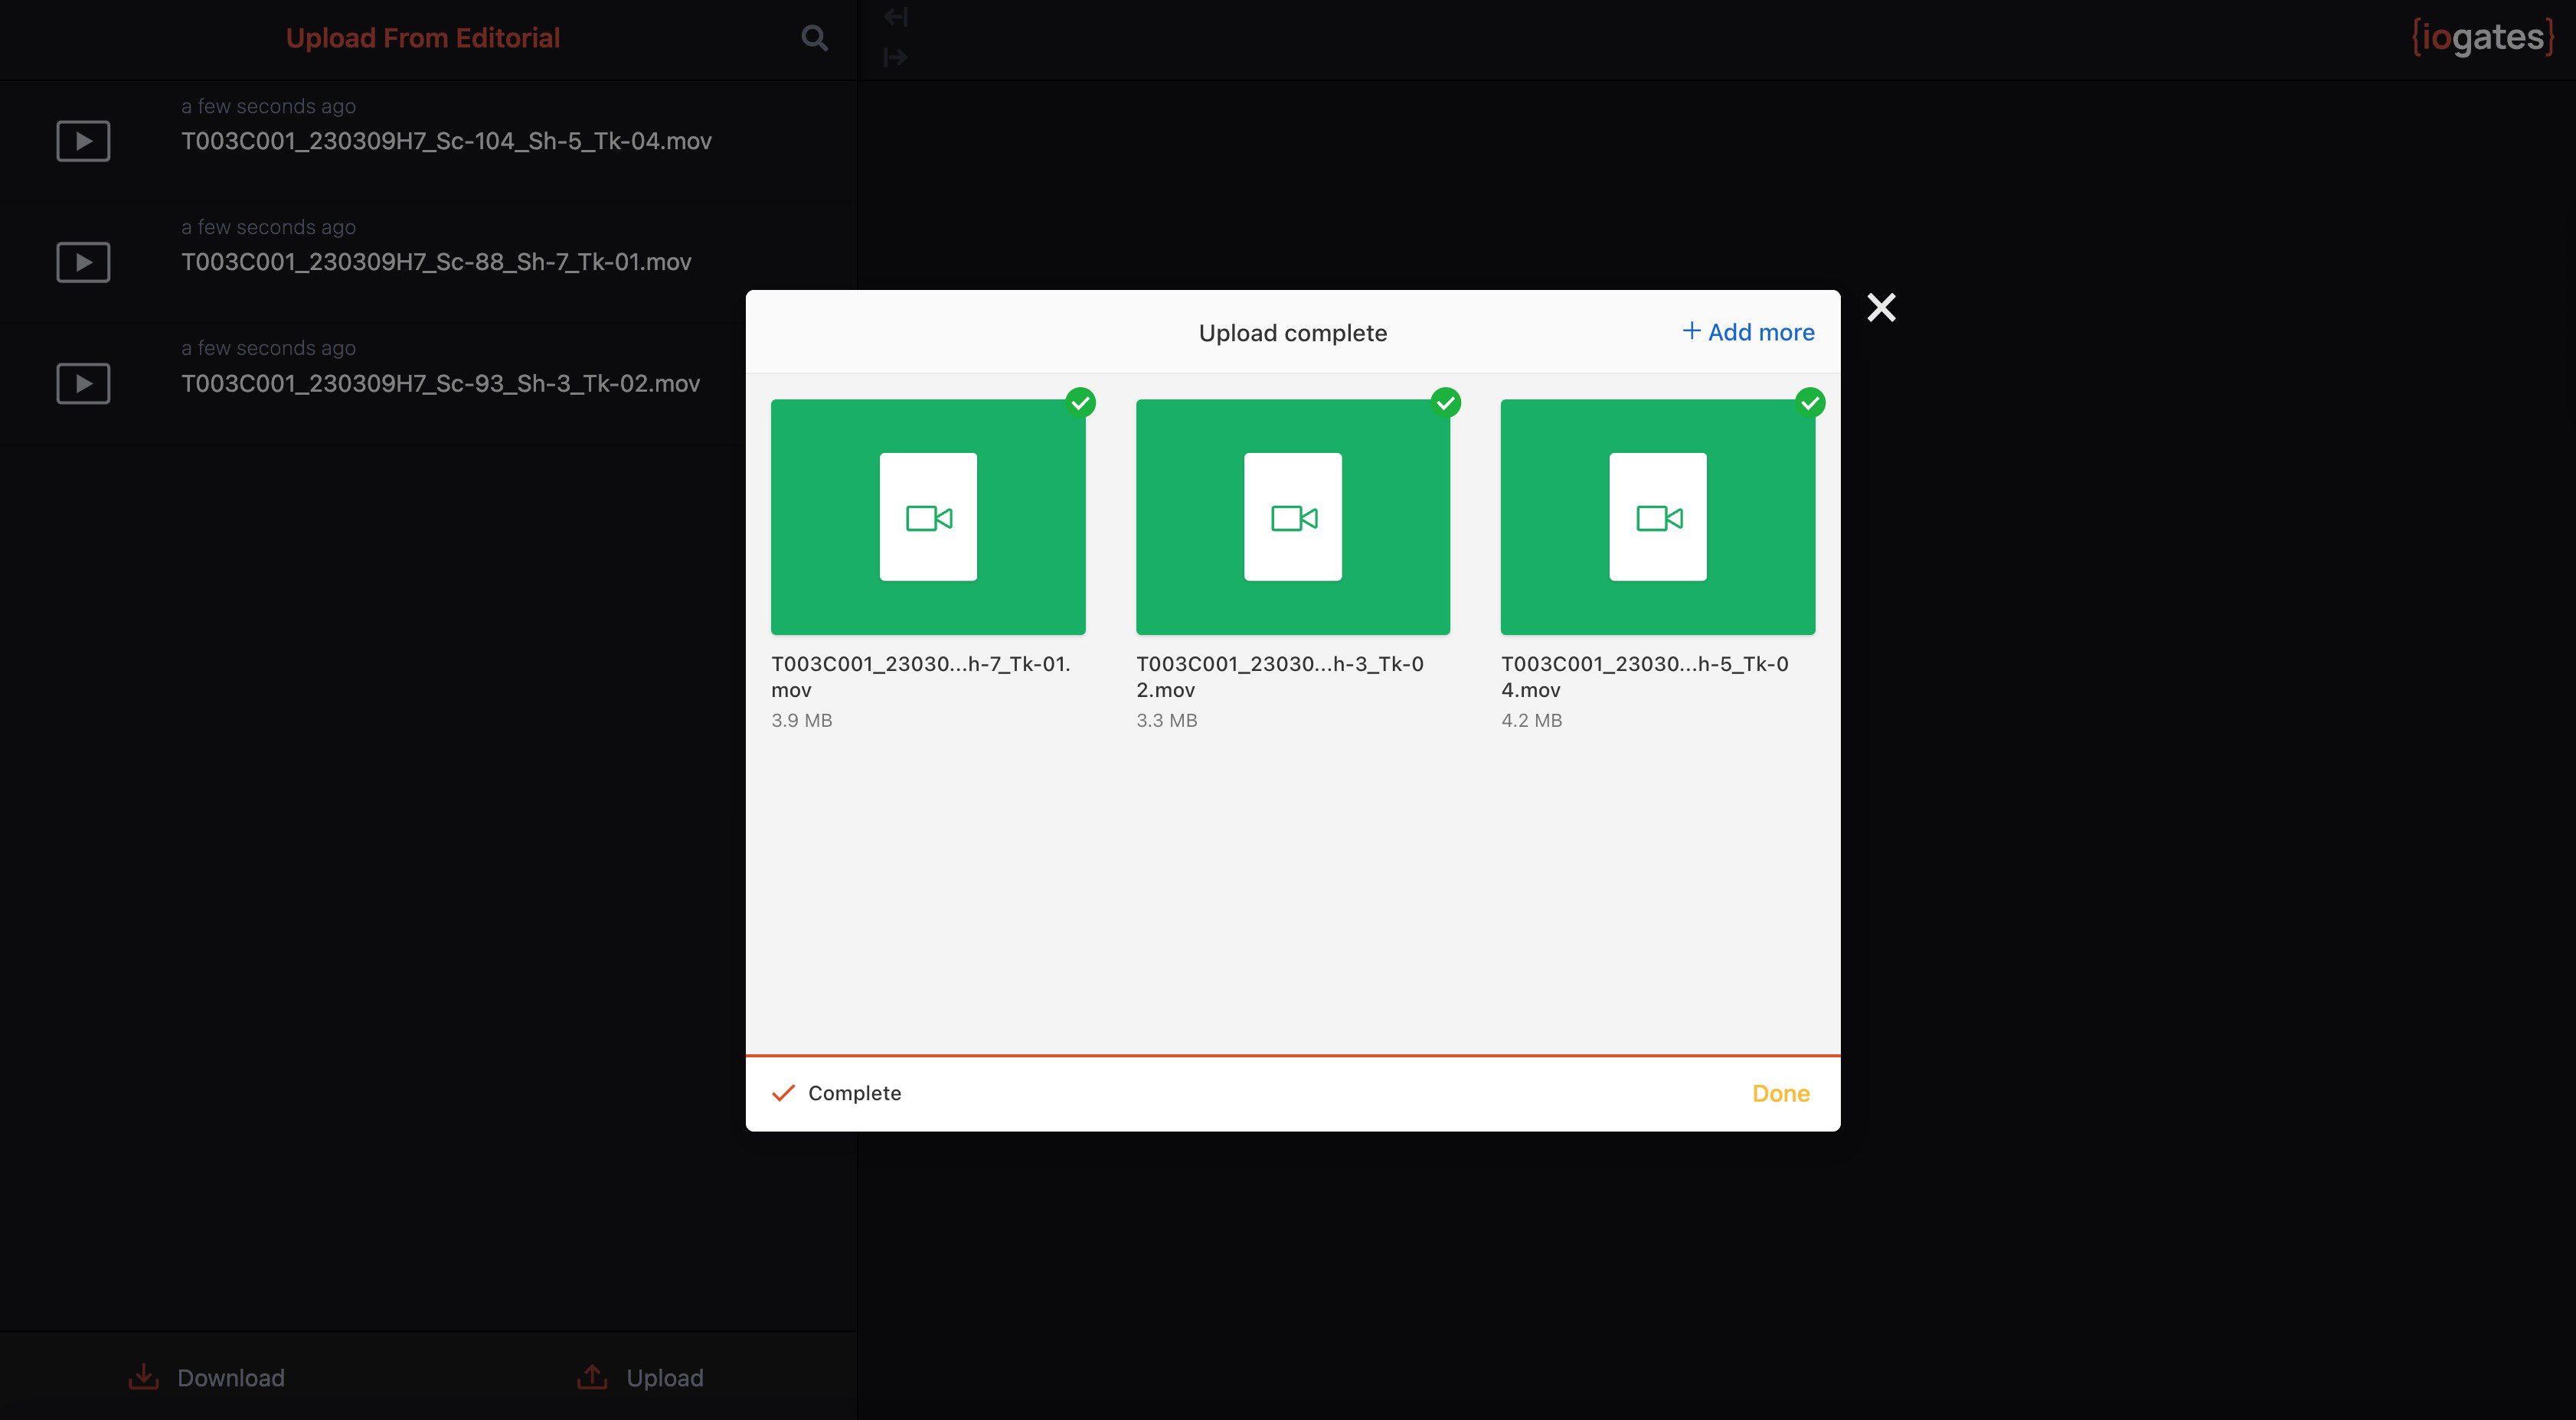Click play icon for Sc-104 clip
The width and height of the screenshot is (2576, 1420).
coord(83,141)
